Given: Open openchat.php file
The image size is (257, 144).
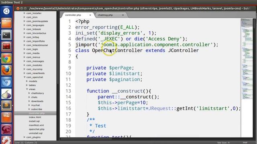Looking at the screenshot, I should 37,129.
